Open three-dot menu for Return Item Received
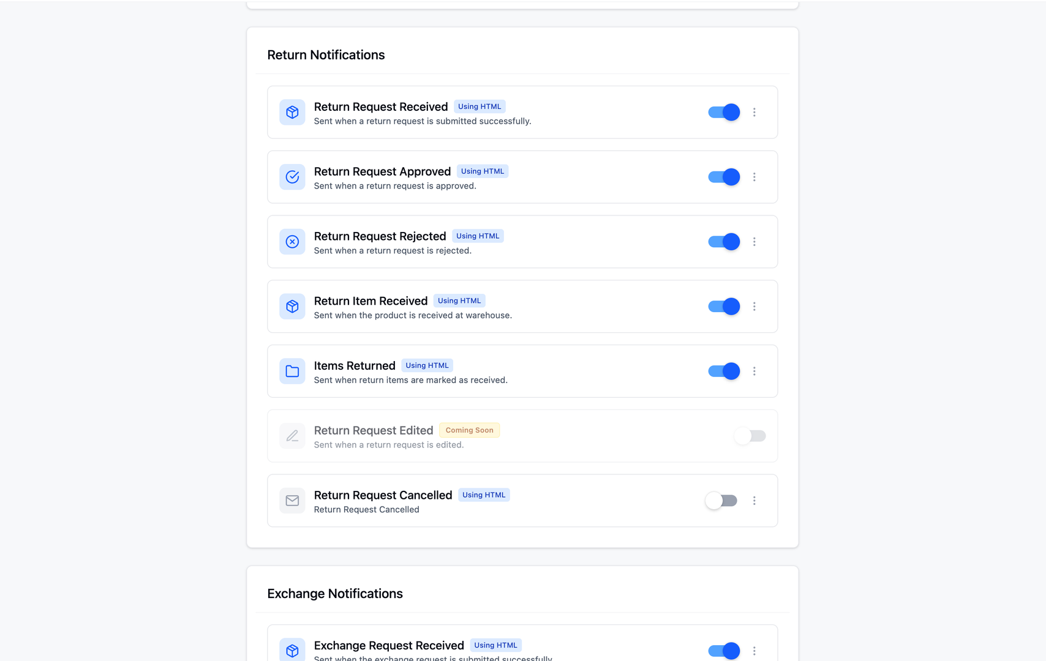Viewport: 1046px width, 661px height. click(754, 306)
